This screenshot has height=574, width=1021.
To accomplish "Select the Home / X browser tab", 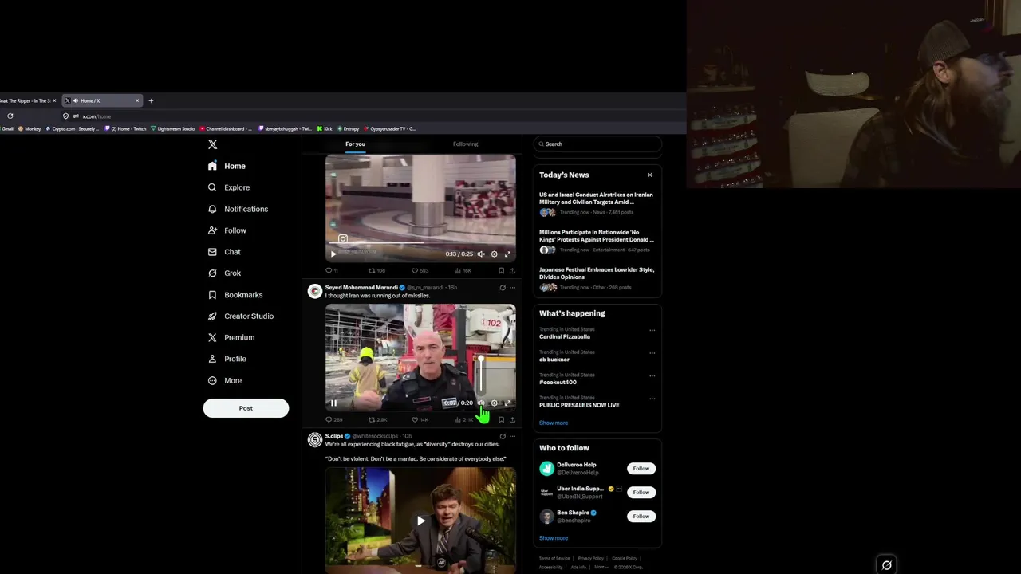I will 102,100.
